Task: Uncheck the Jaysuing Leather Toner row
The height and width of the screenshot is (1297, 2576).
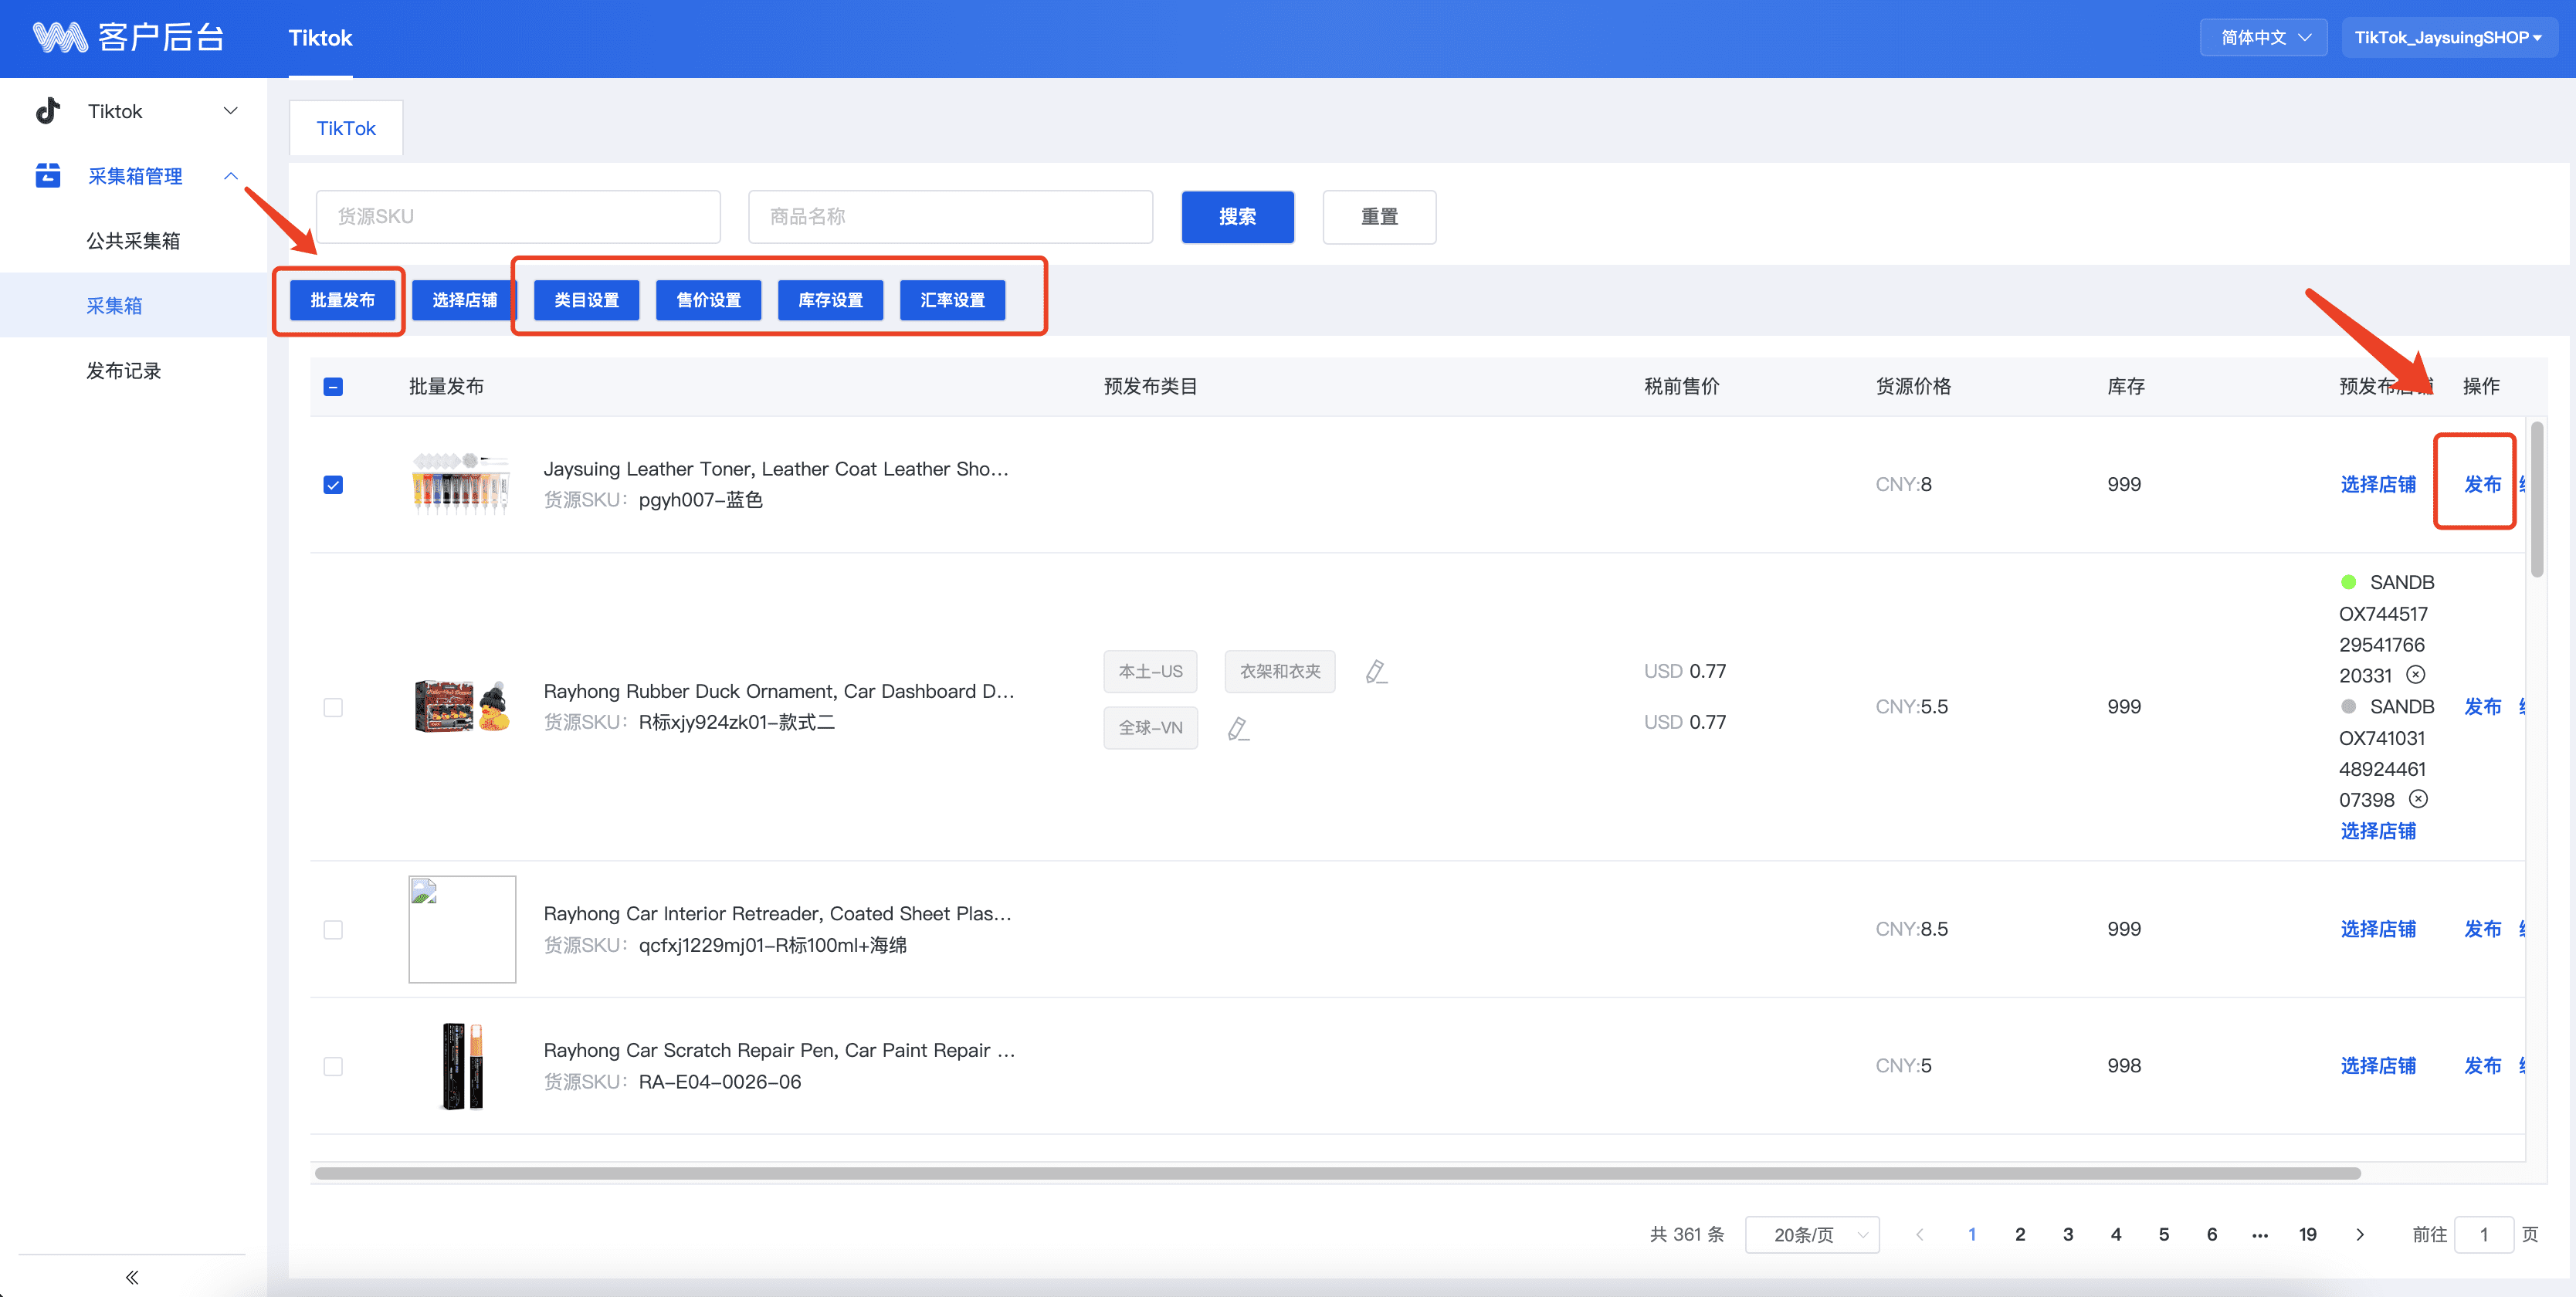Action: (334, 485)
